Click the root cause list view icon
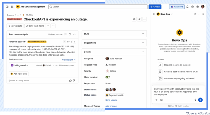210x115 pixels. [x=65, y=34]
